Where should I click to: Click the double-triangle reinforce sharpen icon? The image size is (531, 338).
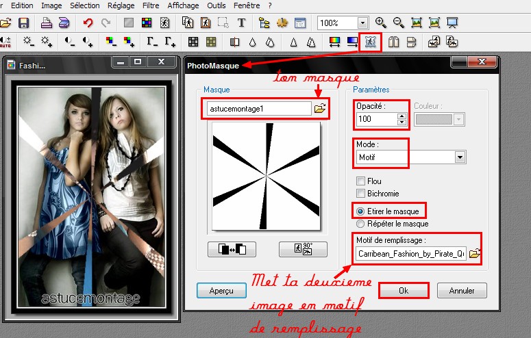coord(311,42)
